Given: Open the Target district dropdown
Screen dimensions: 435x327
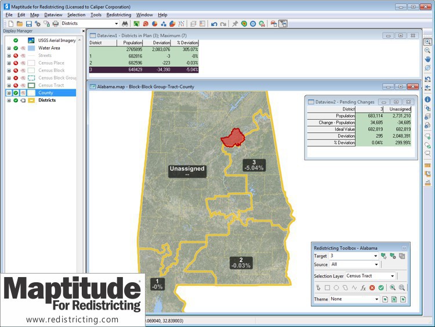Looking at the screenshot, I should [375, 256].
